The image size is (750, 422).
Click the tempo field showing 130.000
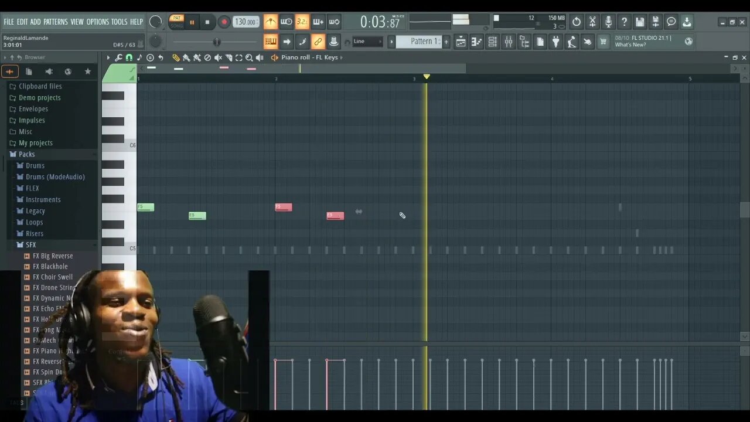pyautogui.click(x=246, y=22)
